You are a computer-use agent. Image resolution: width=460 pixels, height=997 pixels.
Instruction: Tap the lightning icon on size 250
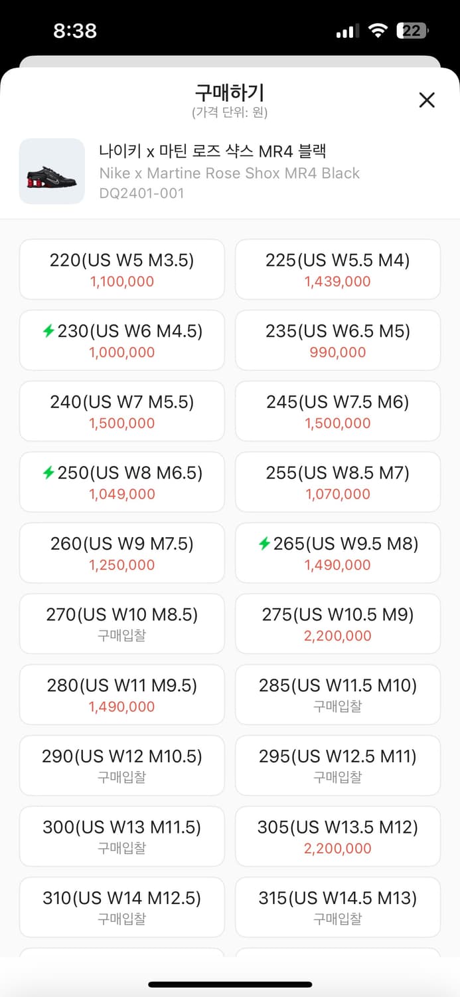point(48,473)
